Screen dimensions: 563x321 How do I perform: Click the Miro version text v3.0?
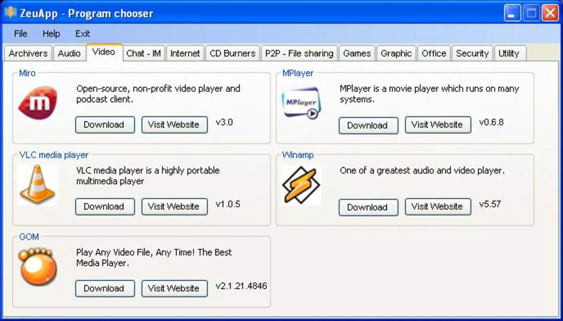click(x=224, y=122)
